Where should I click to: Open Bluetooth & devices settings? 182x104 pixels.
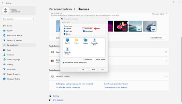point(15,35)
